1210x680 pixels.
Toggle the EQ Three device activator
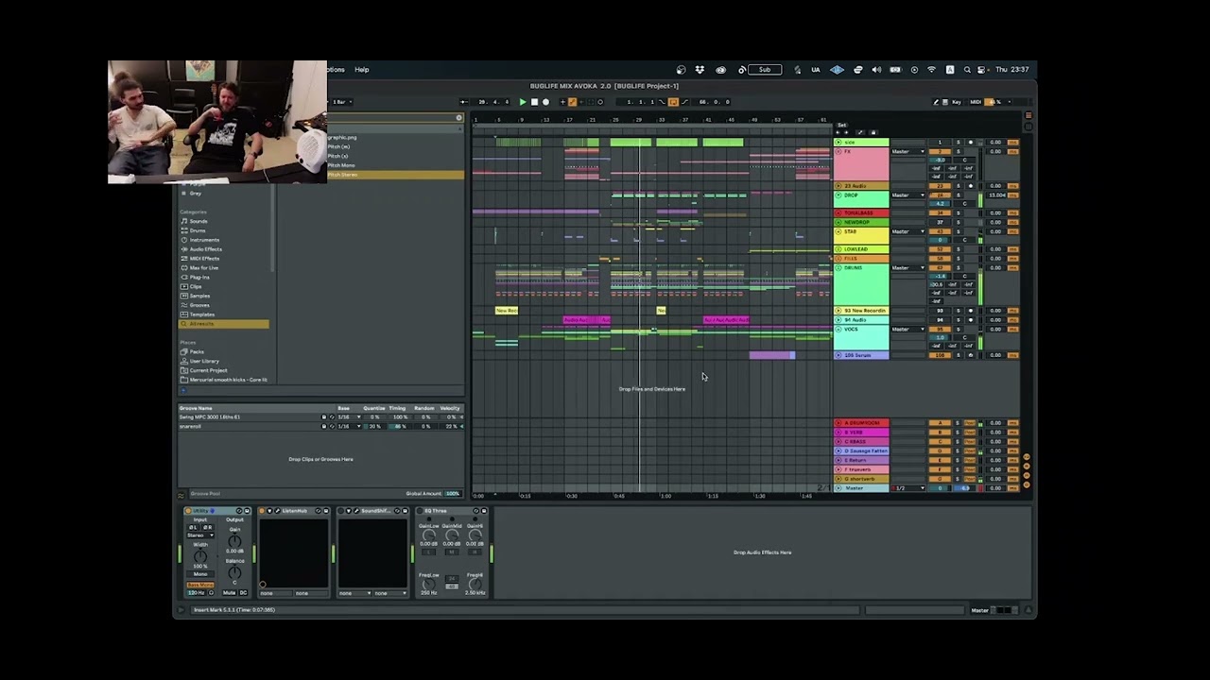pos(421,511)
